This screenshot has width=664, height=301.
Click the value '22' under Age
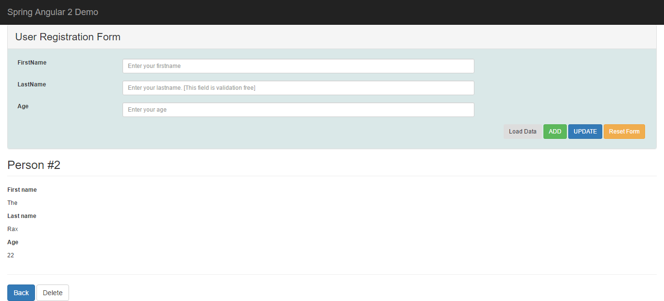tap(11, 255)
